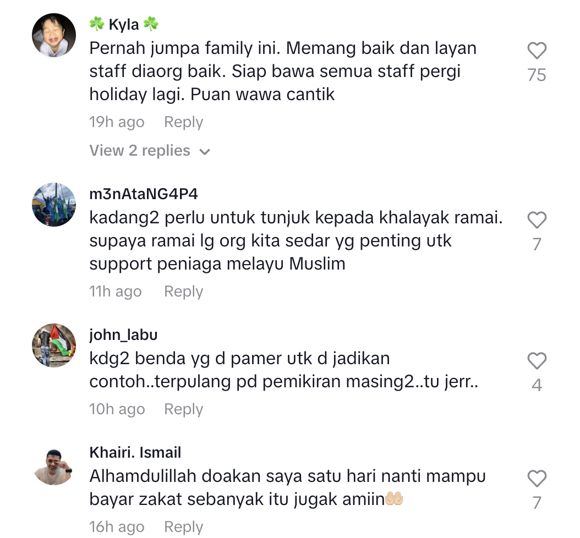
Task: Reply to Kyla's comment
Action: (183, 122)
